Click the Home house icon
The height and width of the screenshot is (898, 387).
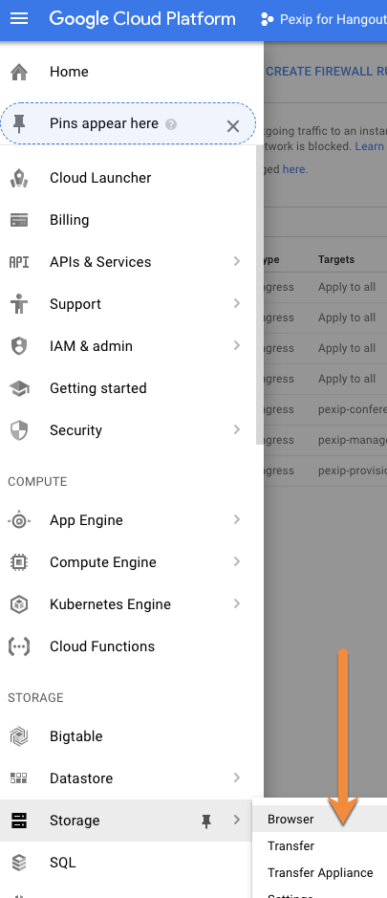[x=19, y=72]
